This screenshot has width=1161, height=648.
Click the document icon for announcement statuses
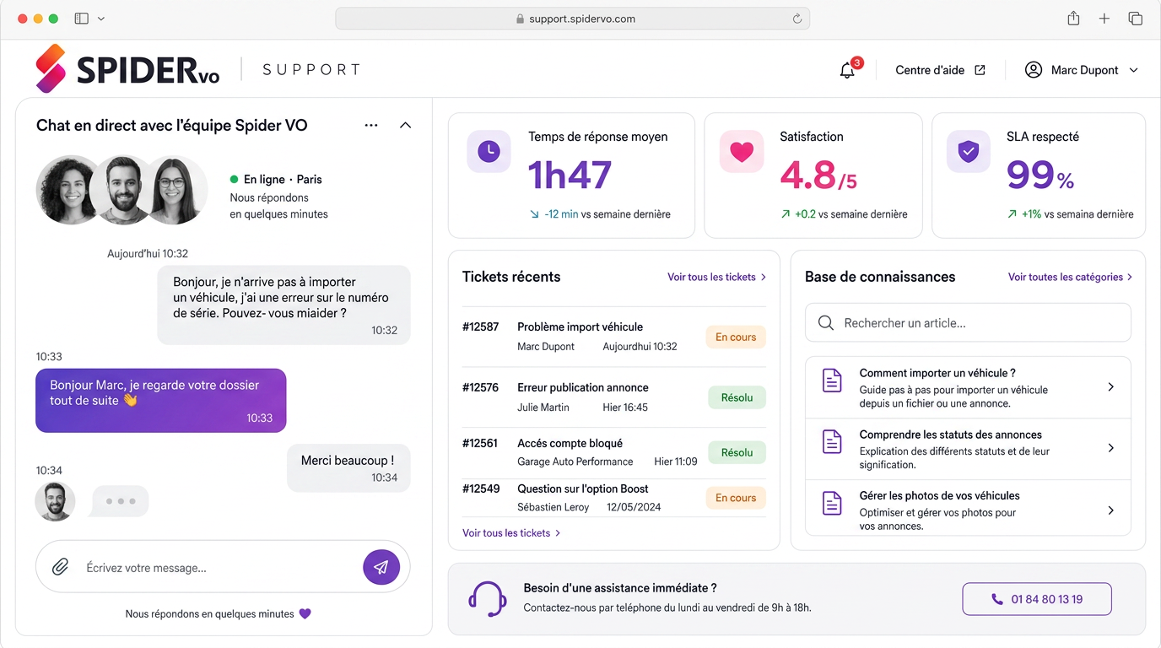[832, 442]
